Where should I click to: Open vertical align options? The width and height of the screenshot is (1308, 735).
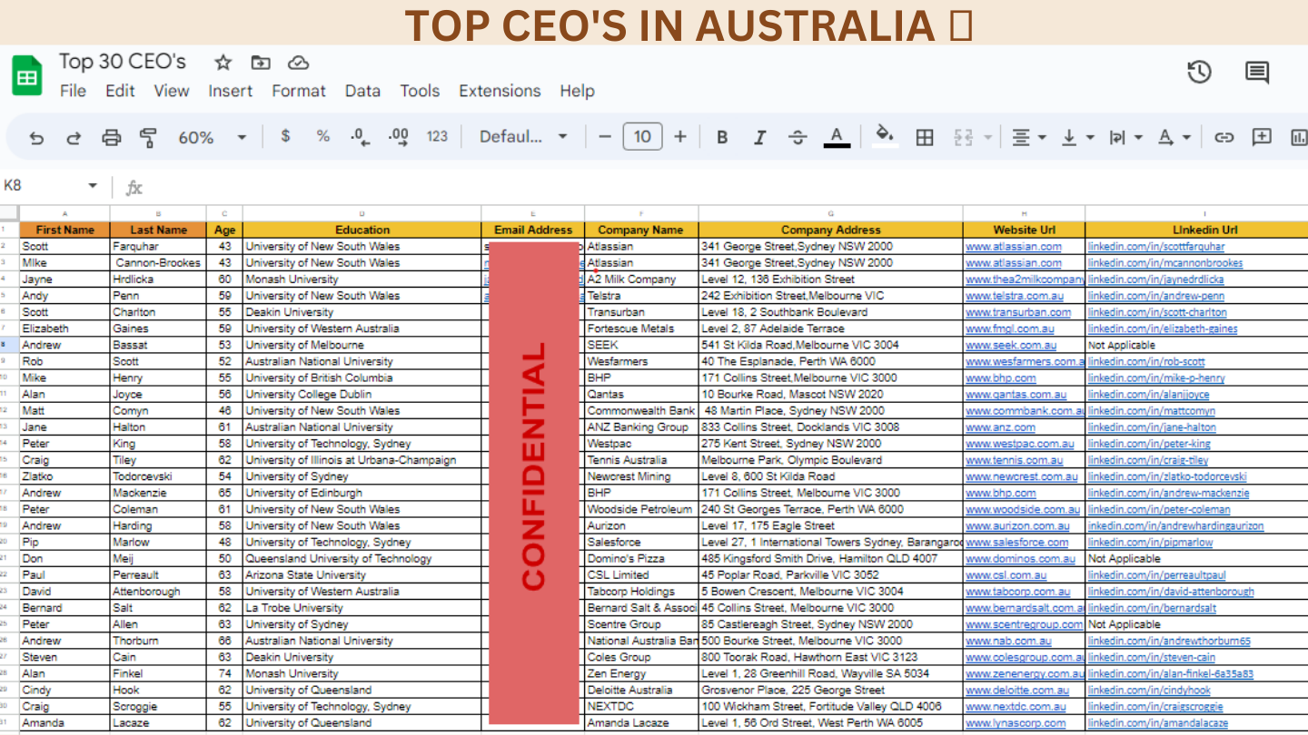[x=1078, y=137]
